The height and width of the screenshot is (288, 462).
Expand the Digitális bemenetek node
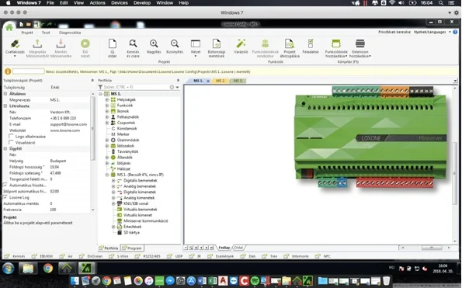[113, 181]
